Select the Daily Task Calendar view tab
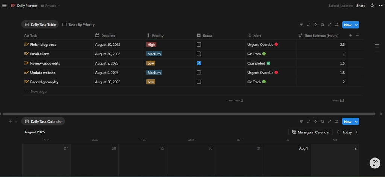Viewport: 385px width, 177px height. coord(43,121)
